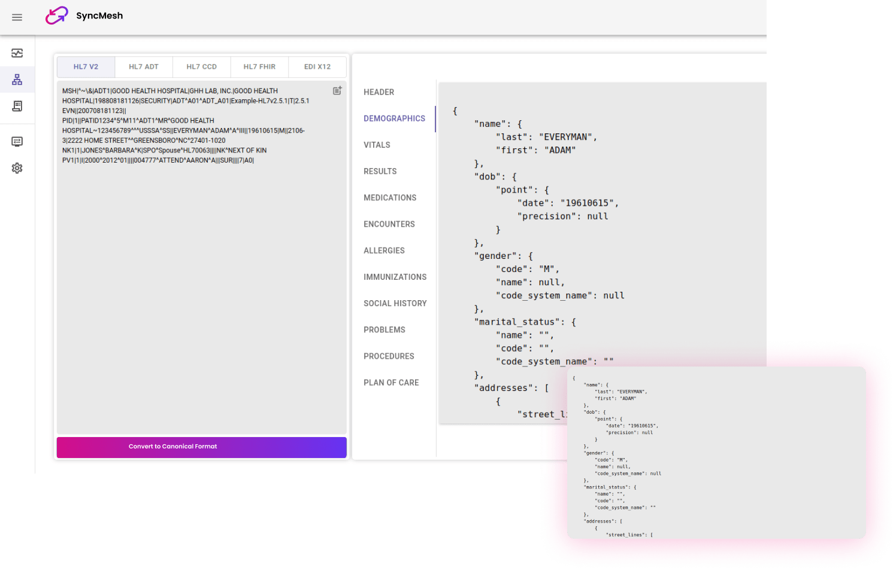Switch to the HL7 FHIR tab
The height and width of the screenshot is (571, 896).
[x=259, y=66]
